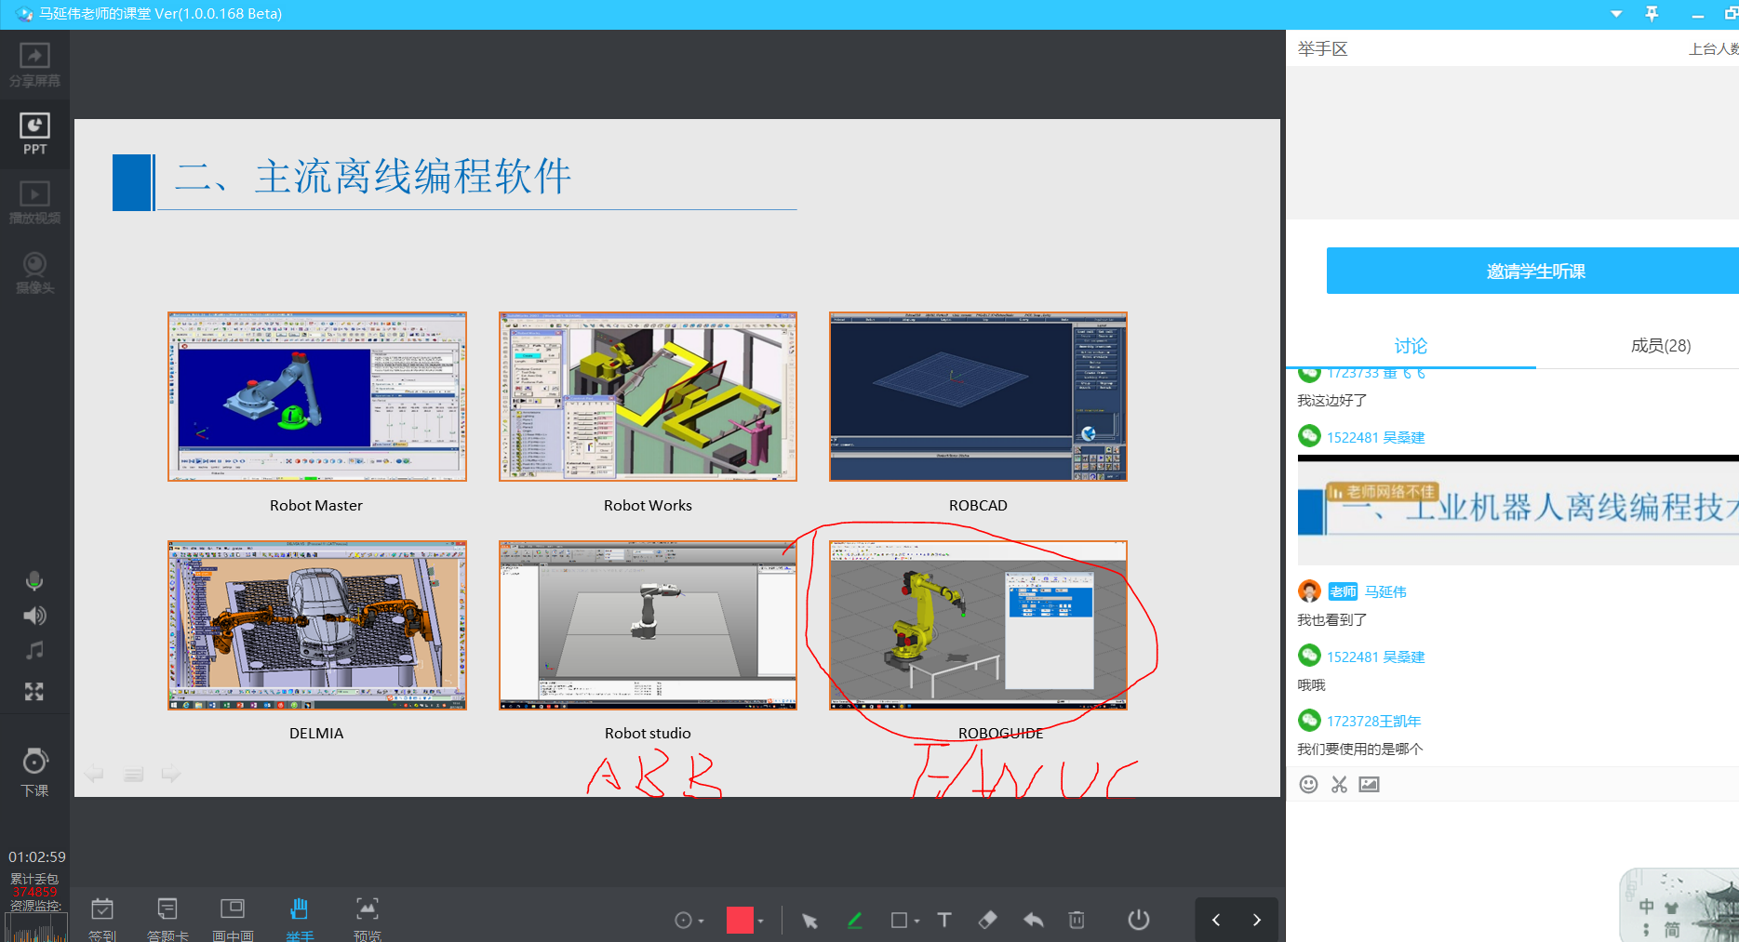This screenshot has width=1739, height=942.
Task: Click chat message 我也看到了
Action: (1332, 619)
